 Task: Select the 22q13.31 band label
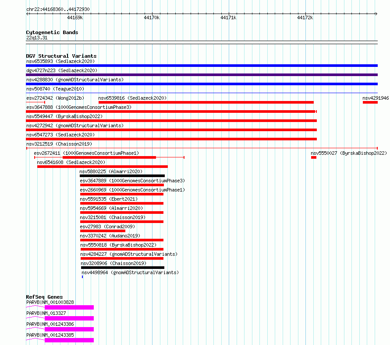point(37,38)
